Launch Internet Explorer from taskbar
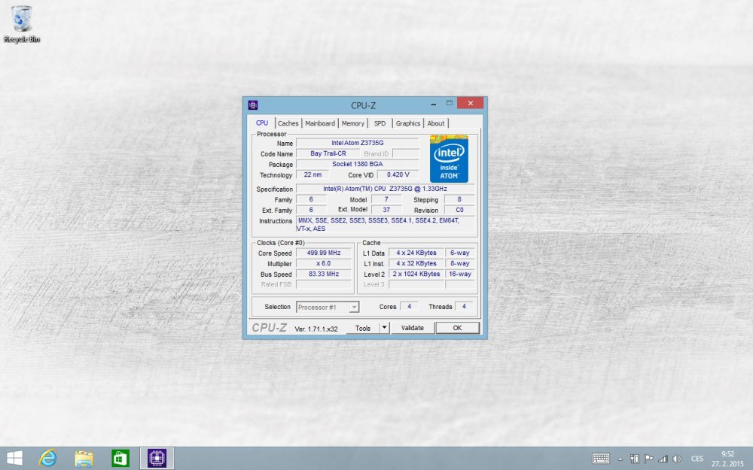Viewport: 753px width, 470px height. [49, 458]
